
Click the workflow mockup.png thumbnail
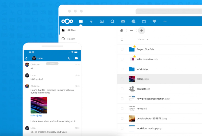pos(132,128)
